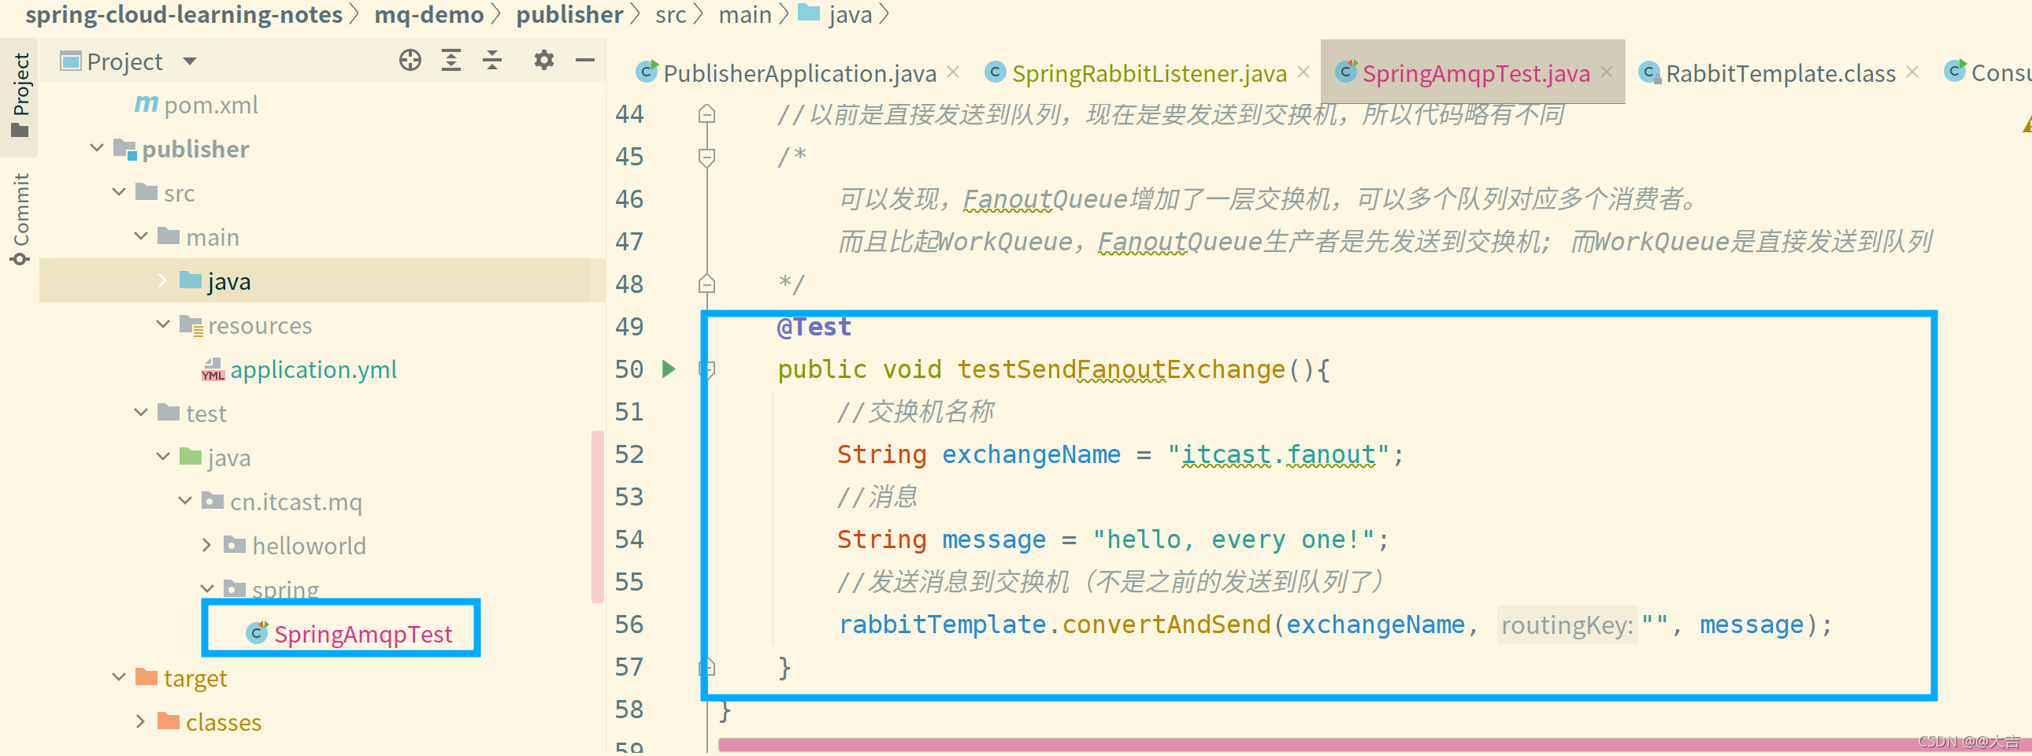Click the Commit tool window icon
The height and width of the screenshot is (756, 2032).
(20, 258)
